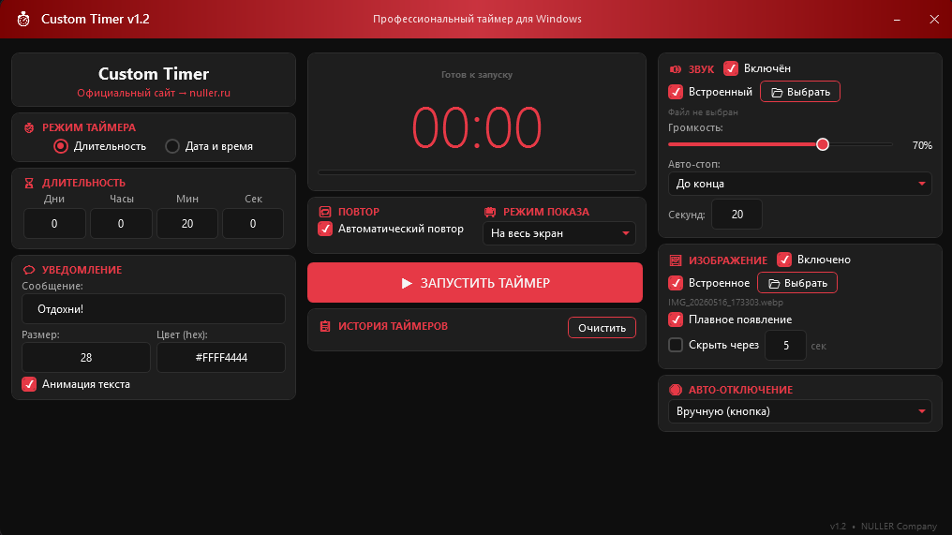The image size is (952, 535).
Task: Click the stopwatch app icon in title bar
Action: pos(23,20)
